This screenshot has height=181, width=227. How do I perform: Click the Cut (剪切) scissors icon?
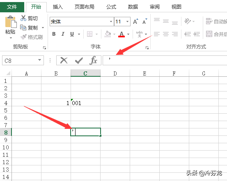(x=23, y=18)
